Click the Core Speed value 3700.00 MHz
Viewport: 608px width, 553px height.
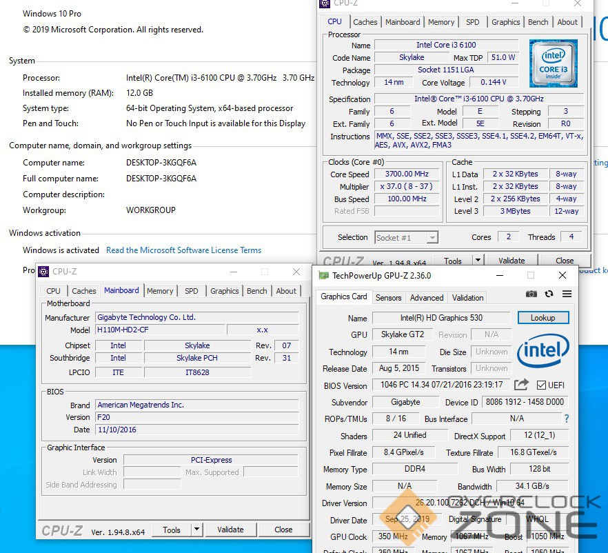pos(407,174)
